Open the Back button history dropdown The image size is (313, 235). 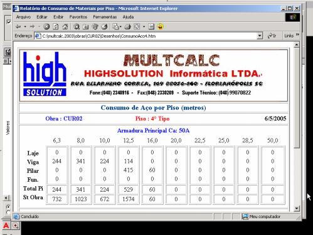click(x=25, y=27)
